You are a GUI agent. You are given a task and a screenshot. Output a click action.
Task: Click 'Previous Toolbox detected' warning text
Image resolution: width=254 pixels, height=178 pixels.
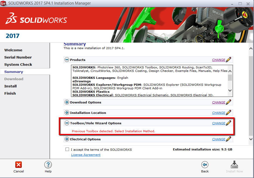click(x=113, y=131)
